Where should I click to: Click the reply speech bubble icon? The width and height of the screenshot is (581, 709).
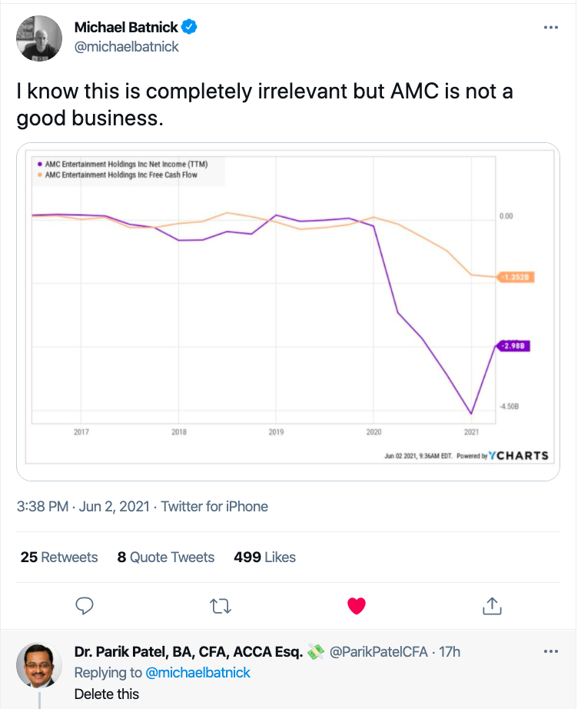click(85, 606)
